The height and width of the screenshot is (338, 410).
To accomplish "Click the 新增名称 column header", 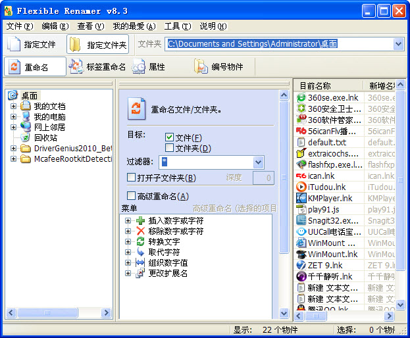I will [380, 85].
